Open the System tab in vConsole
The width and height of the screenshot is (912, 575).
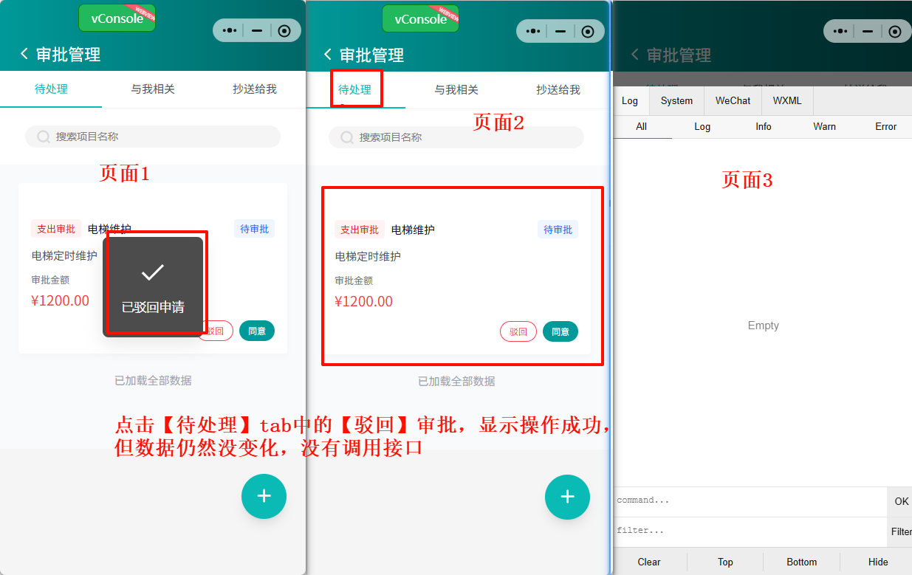coord(676,100)
